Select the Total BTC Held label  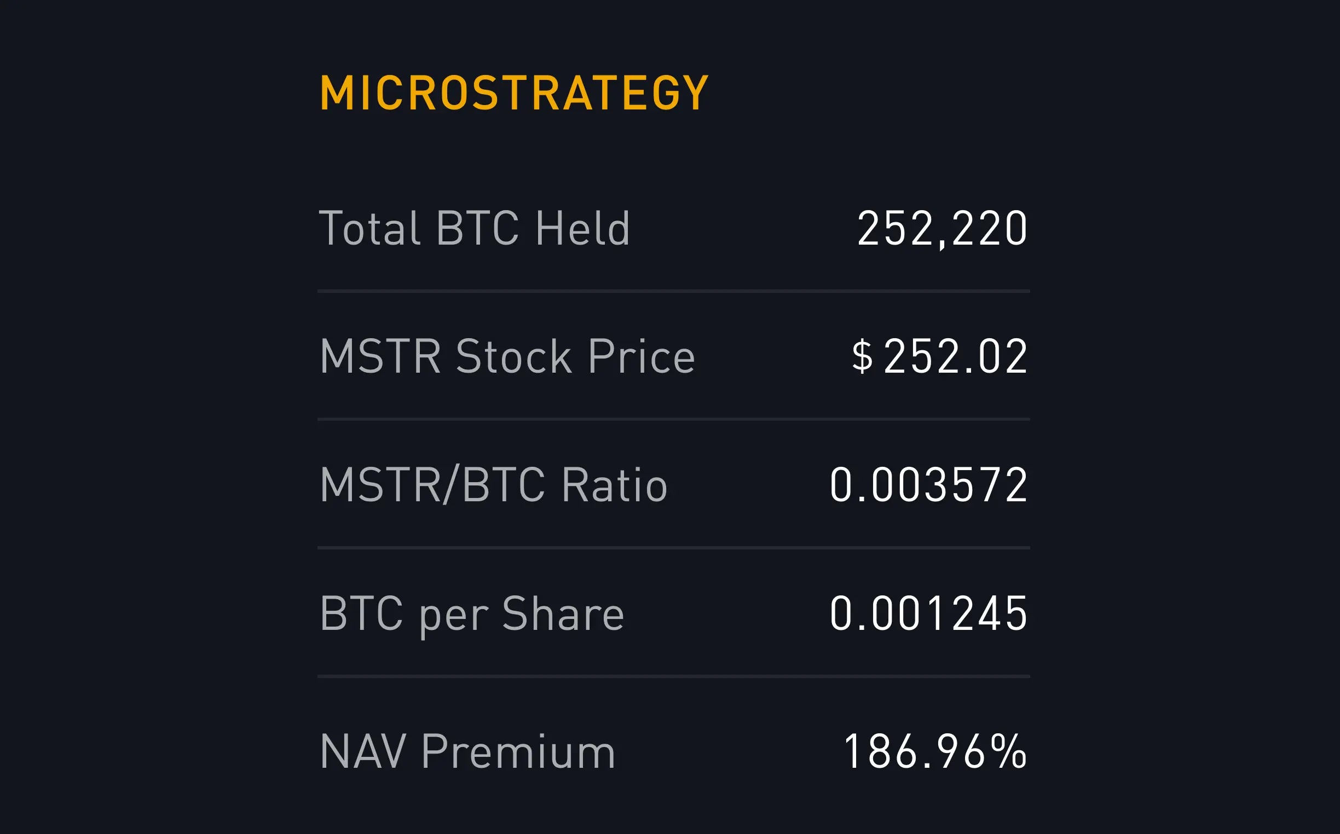pos(475,228)
